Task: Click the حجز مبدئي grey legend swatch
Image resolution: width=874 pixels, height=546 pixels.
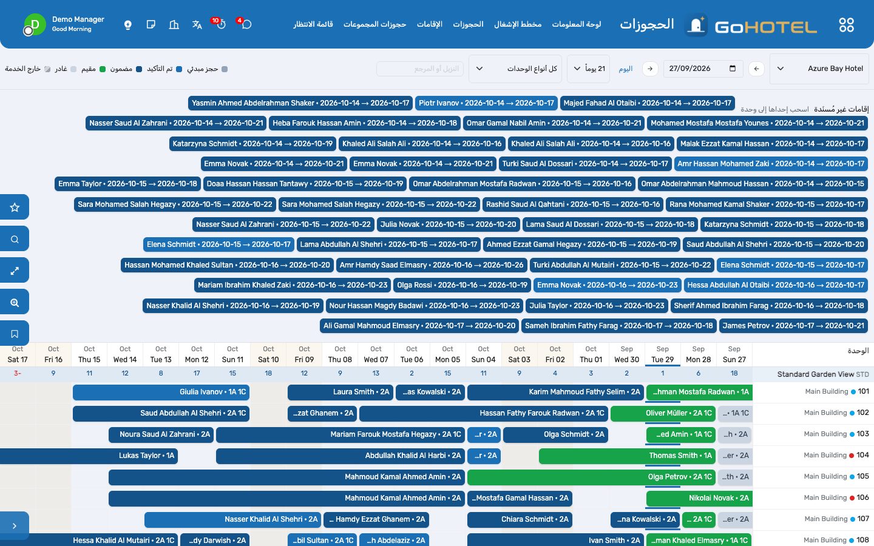Action: click(225, 69)
